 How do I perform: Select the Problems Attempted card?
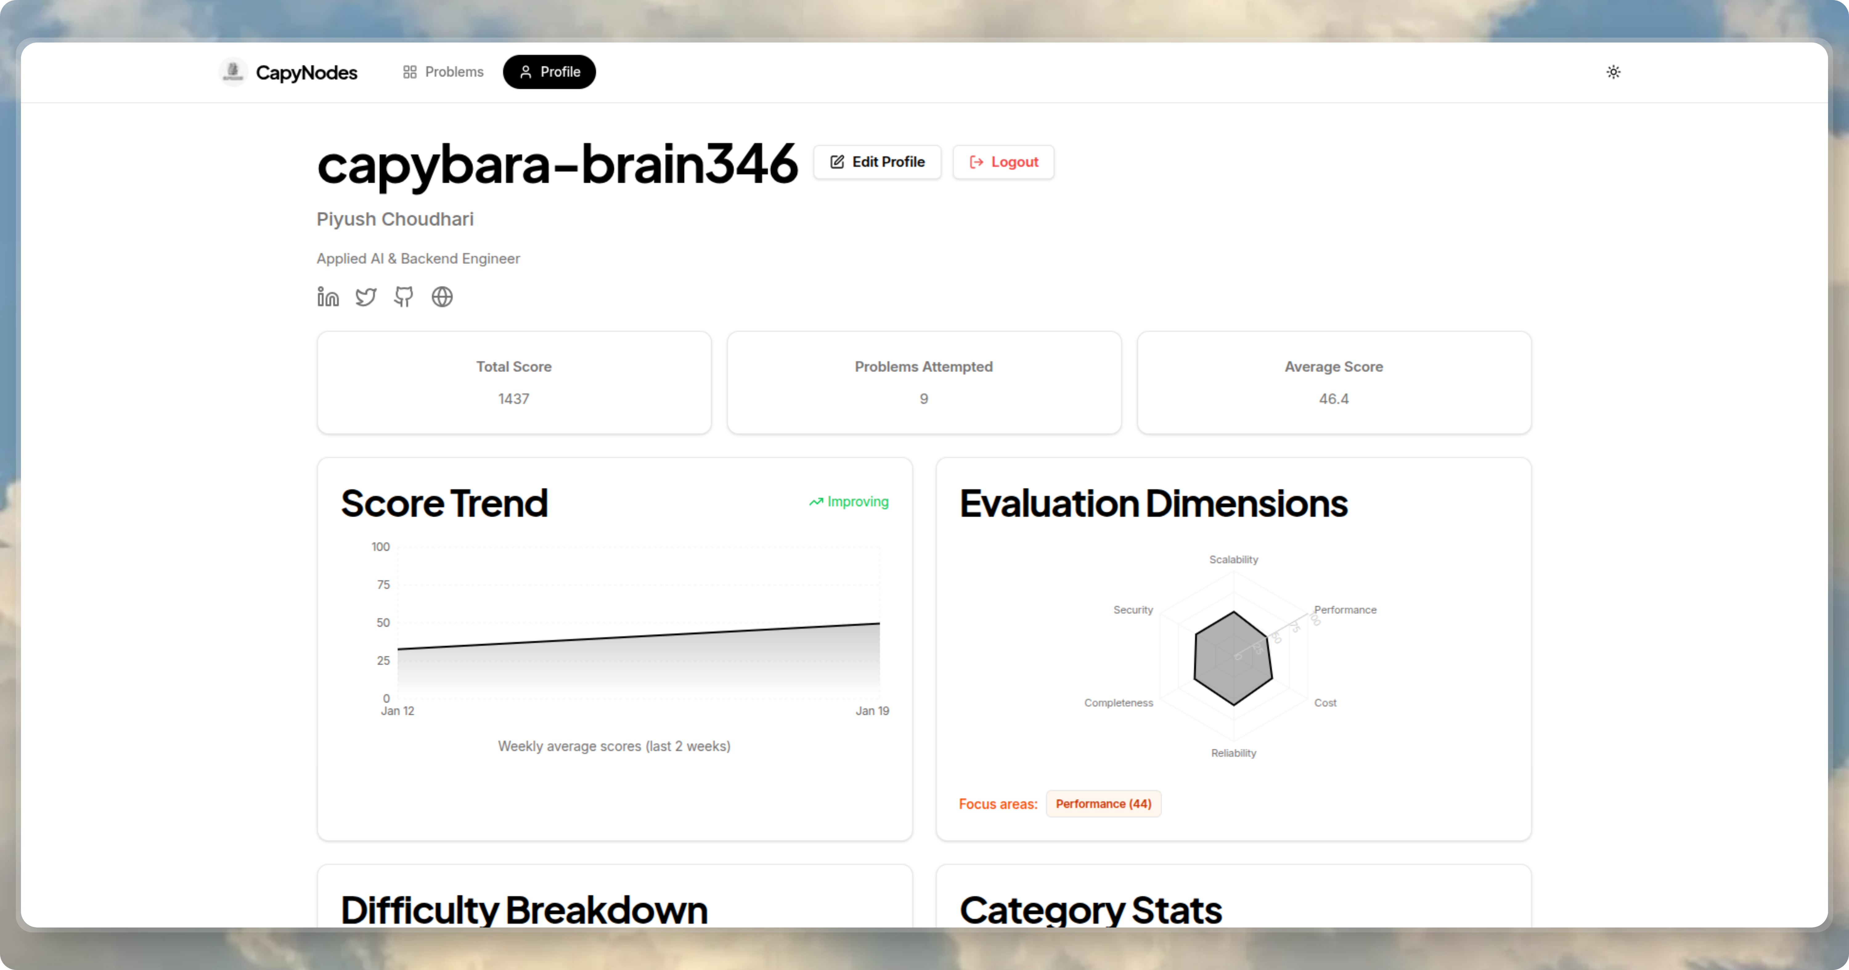click(x=924, y=382)
